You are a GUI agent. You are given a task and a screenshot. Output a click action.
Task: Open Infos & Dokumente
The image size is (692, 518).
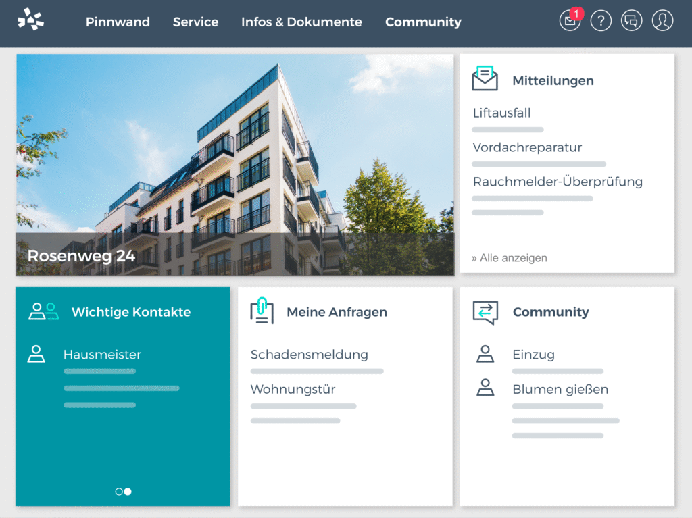tap(301, 22)
